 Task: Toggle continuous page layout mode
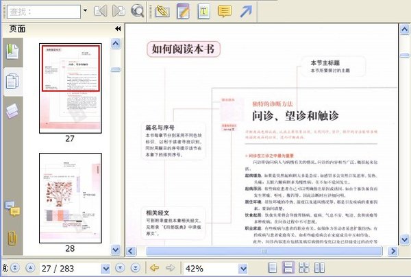288,268
